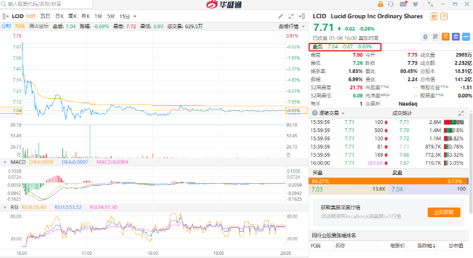Image resolution: width=473 pixels, height=258 pixels.
Task: Click the 代码 column header
Action: [x=315, y=246]
